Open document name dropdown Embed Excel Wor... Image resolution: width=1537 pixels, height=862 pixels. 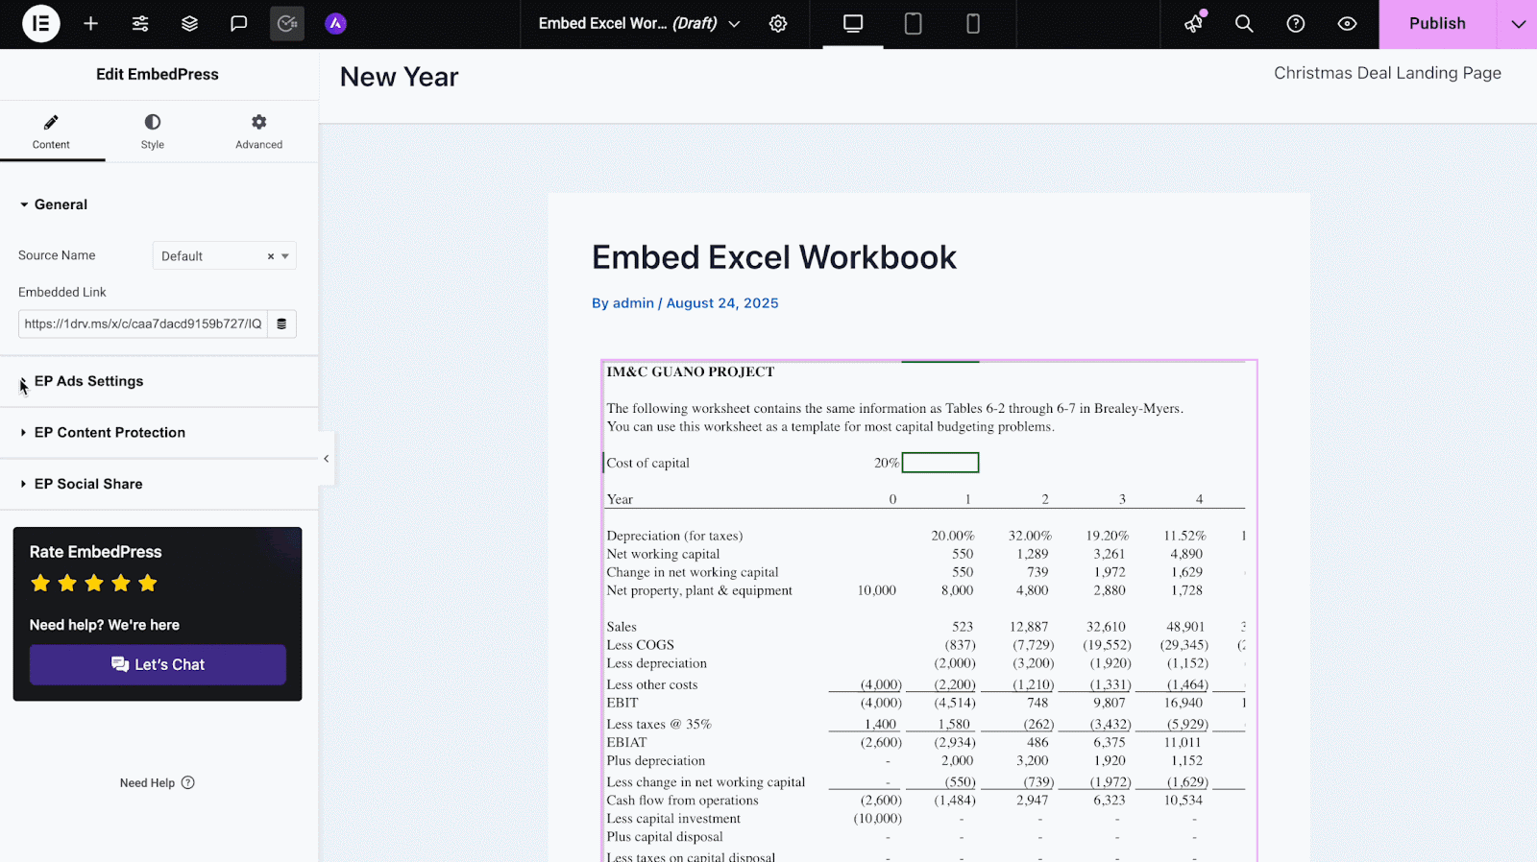point(639,23)
